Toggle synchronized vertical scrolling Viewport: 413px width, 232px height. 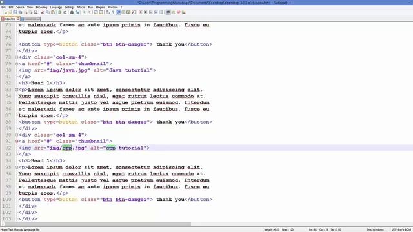click(96, 12)
